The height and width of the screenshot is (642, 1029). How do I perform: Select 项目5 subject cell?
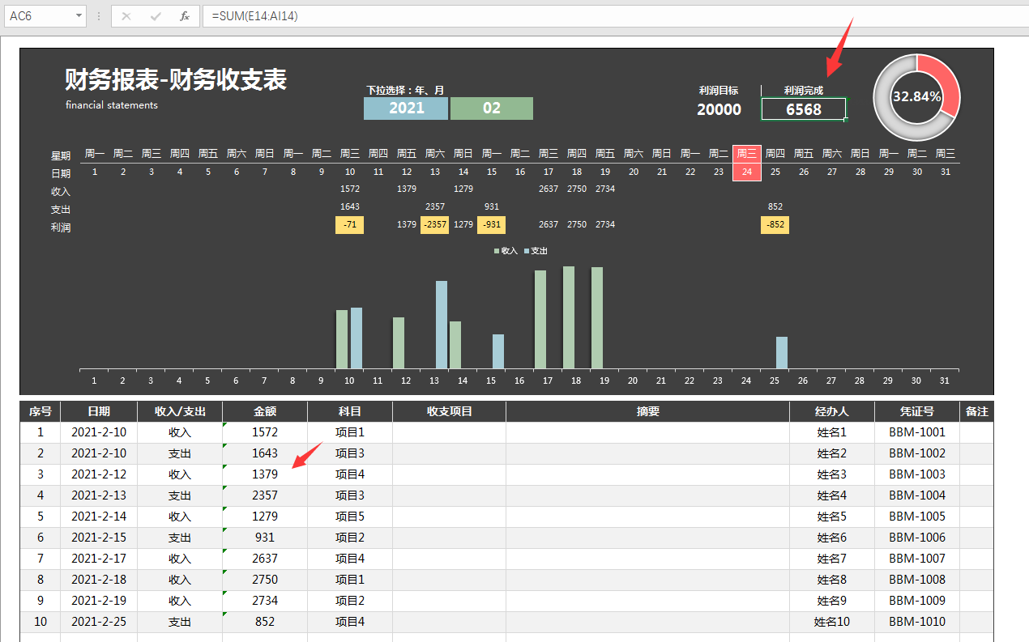(350, 517)
